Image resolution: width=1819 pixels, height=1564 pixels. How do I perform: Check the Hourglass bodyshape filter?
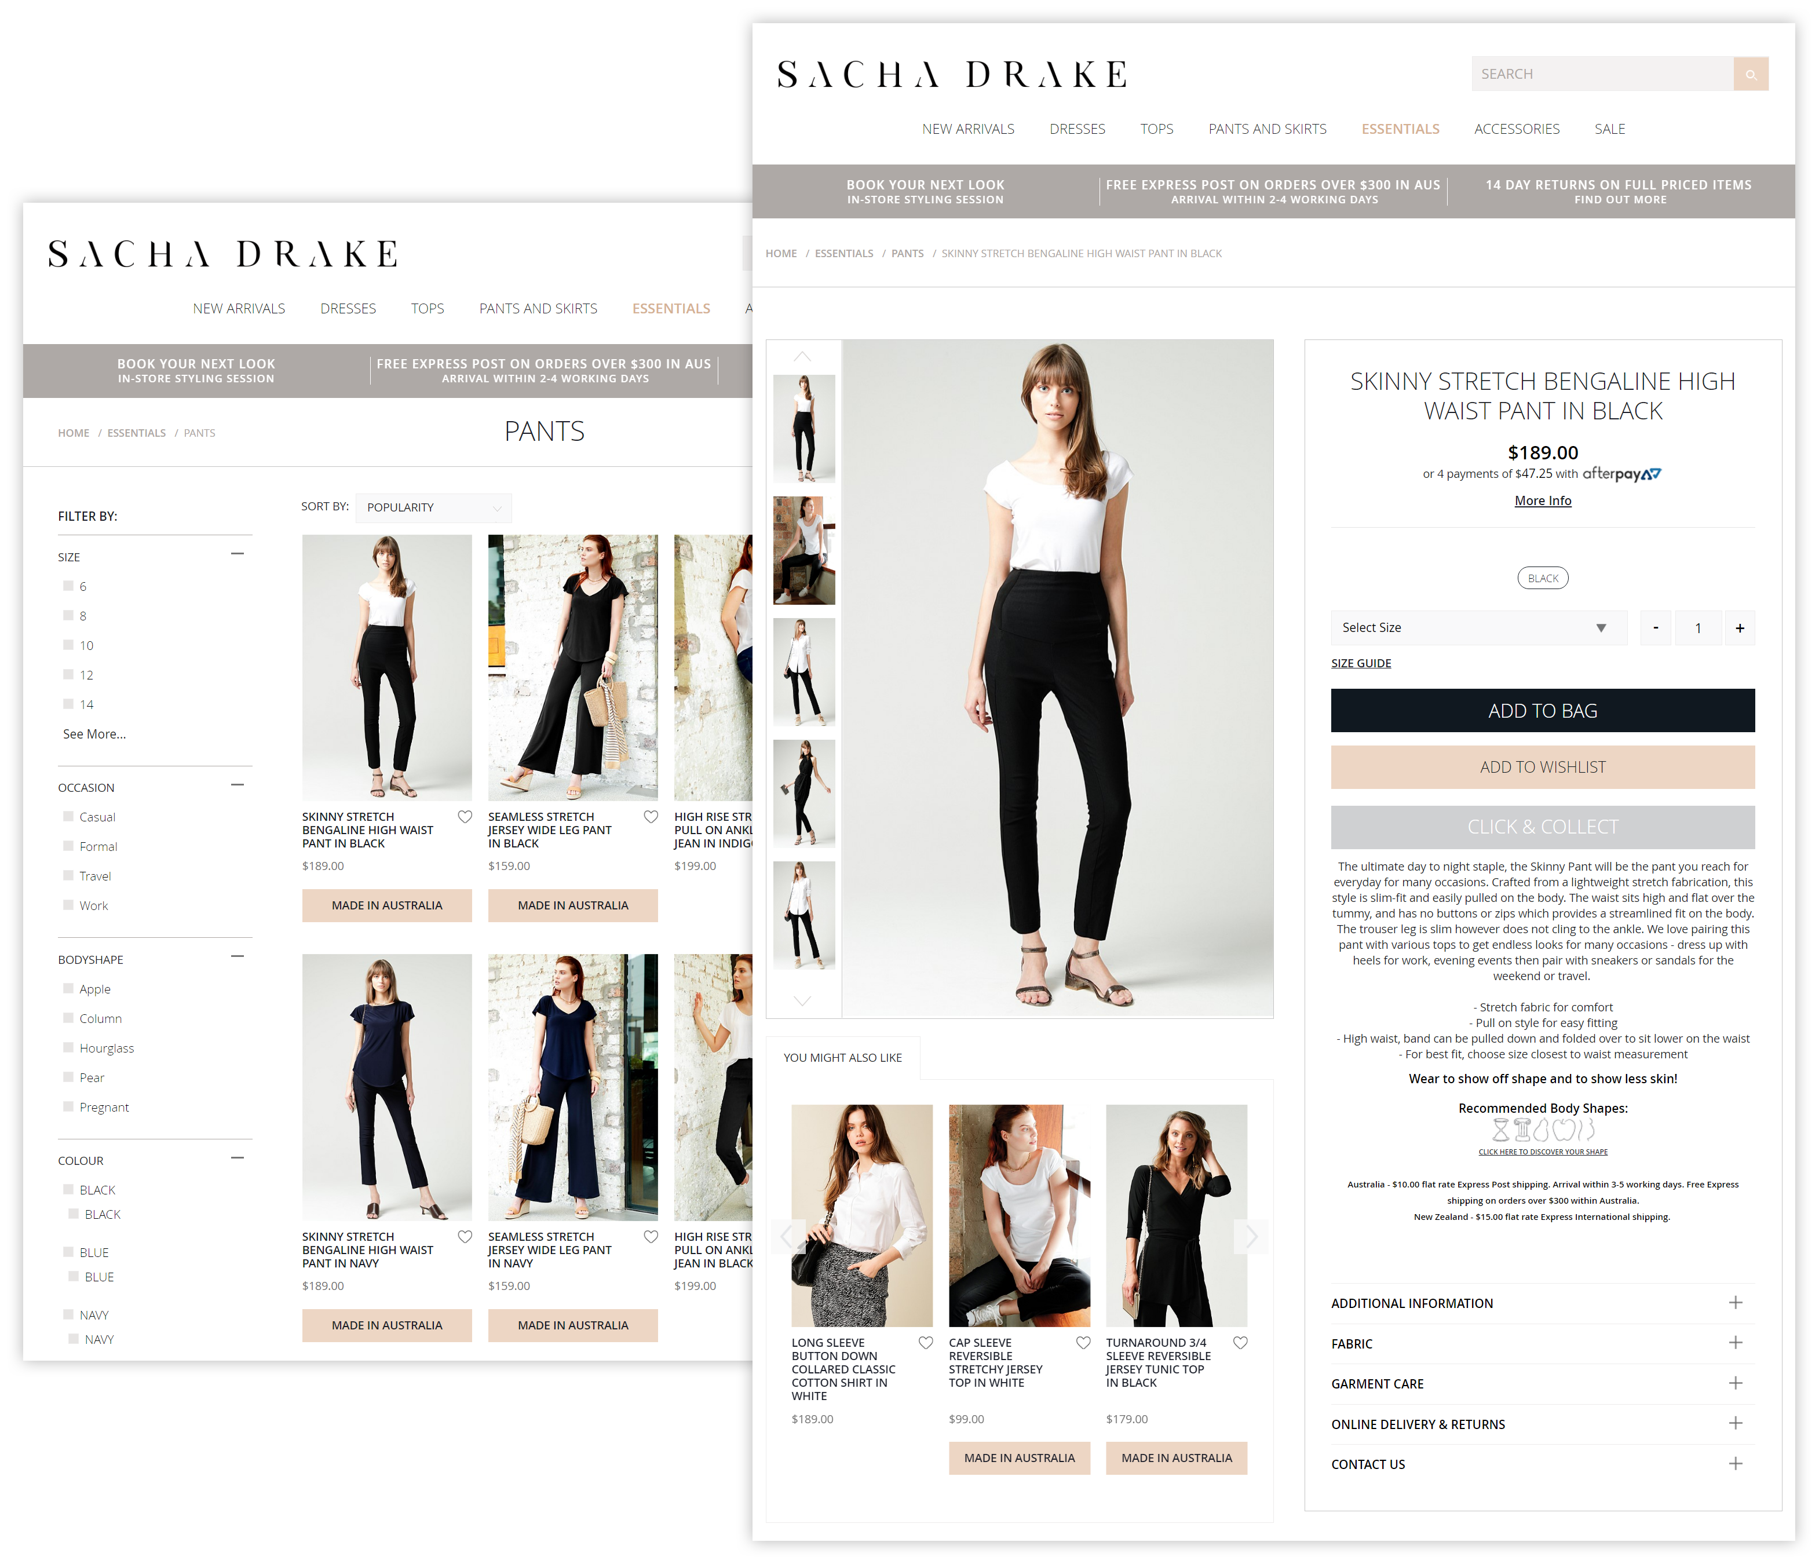tap(68, 1047)
